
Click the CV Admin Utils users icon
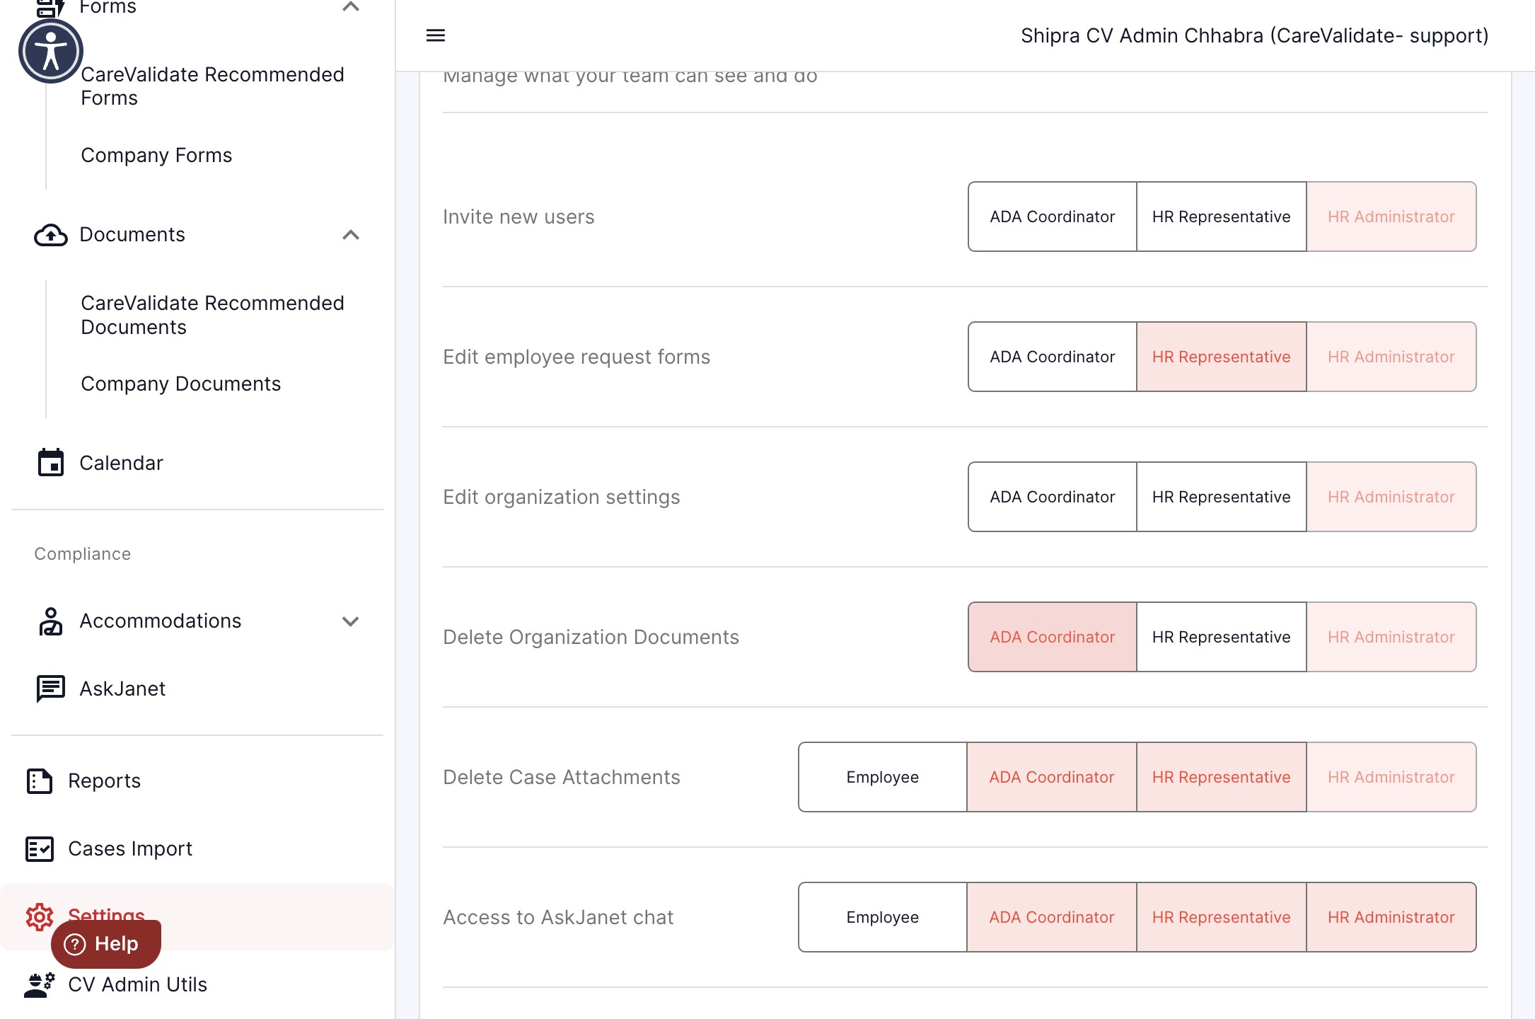[40, 984]
